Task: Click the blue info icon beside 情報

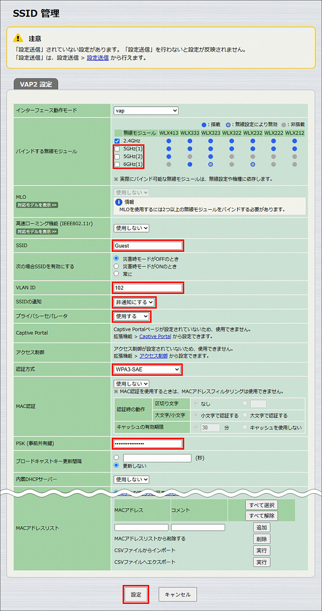Action: (119, 202)
